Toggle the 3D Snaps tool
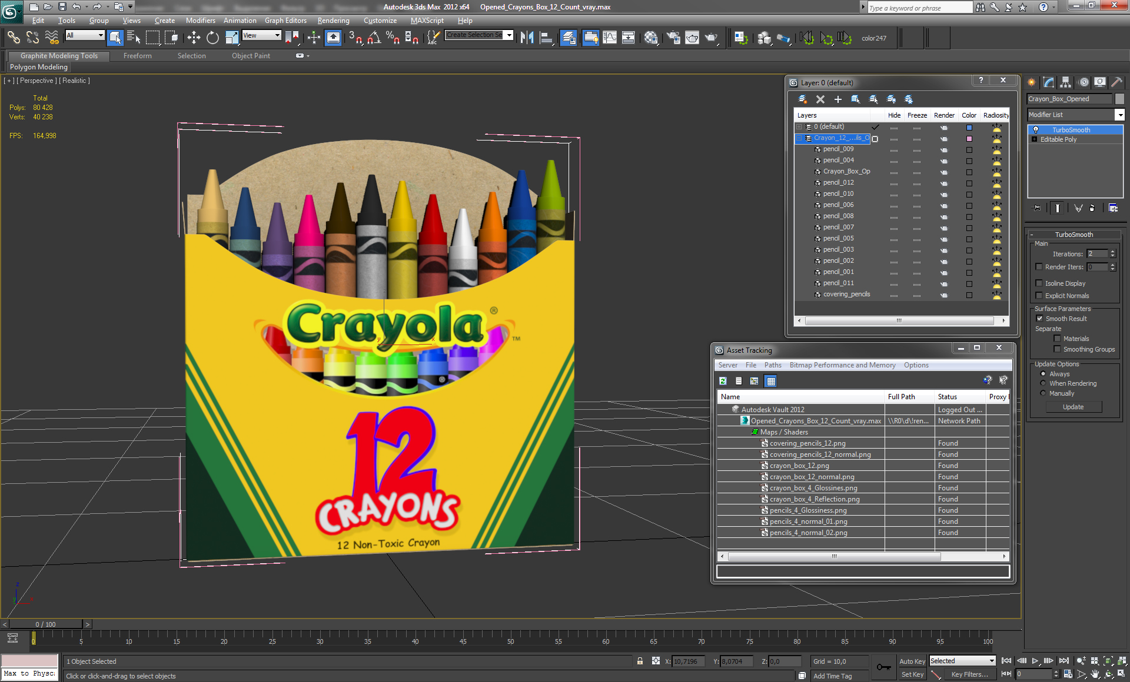This screenshot has height=682, width=1130. (x=355, y=38)
